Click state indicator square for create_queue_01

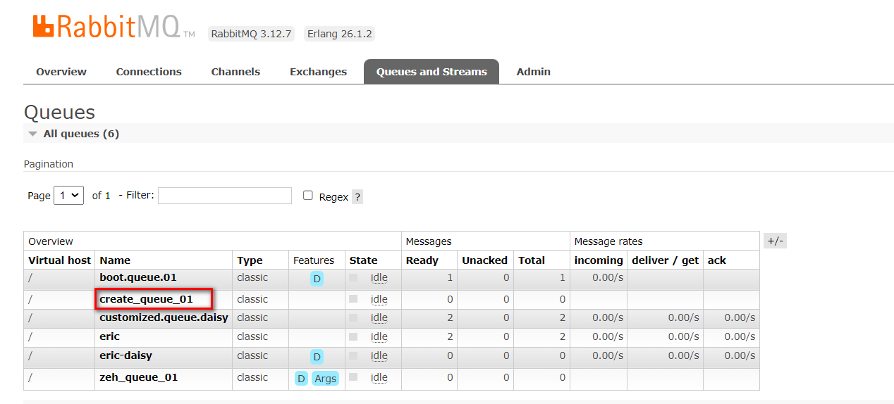point(353,298)
